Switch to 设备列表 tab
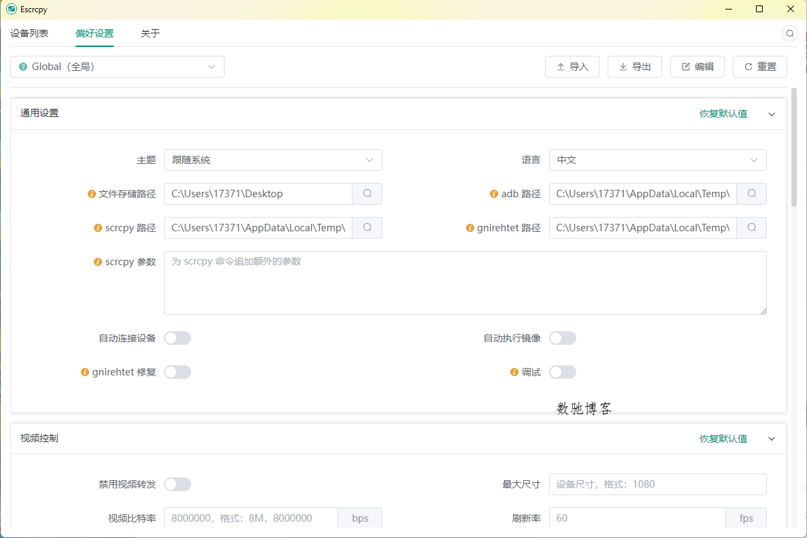 pos(29,33)
